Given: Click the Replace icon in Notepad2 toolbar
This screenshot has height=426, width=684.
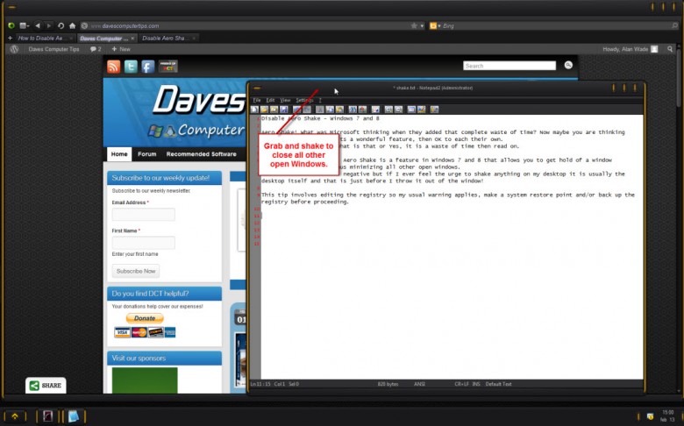Looking at the screenshot, I should click(x=362, y=110).
